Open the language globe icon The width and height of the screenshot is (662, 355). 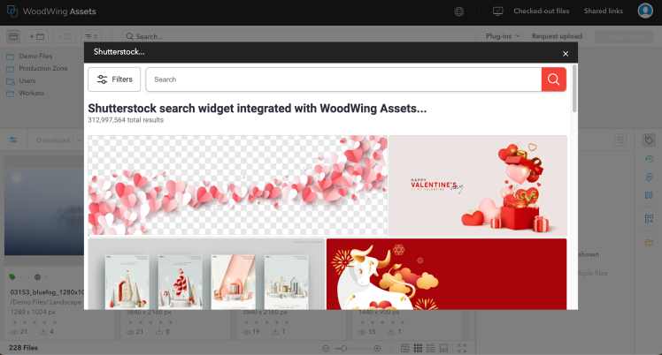459,11
